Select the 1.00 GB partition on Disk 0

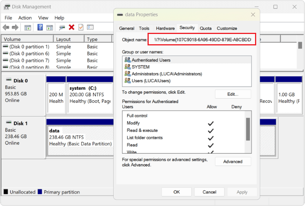[289, 95]
